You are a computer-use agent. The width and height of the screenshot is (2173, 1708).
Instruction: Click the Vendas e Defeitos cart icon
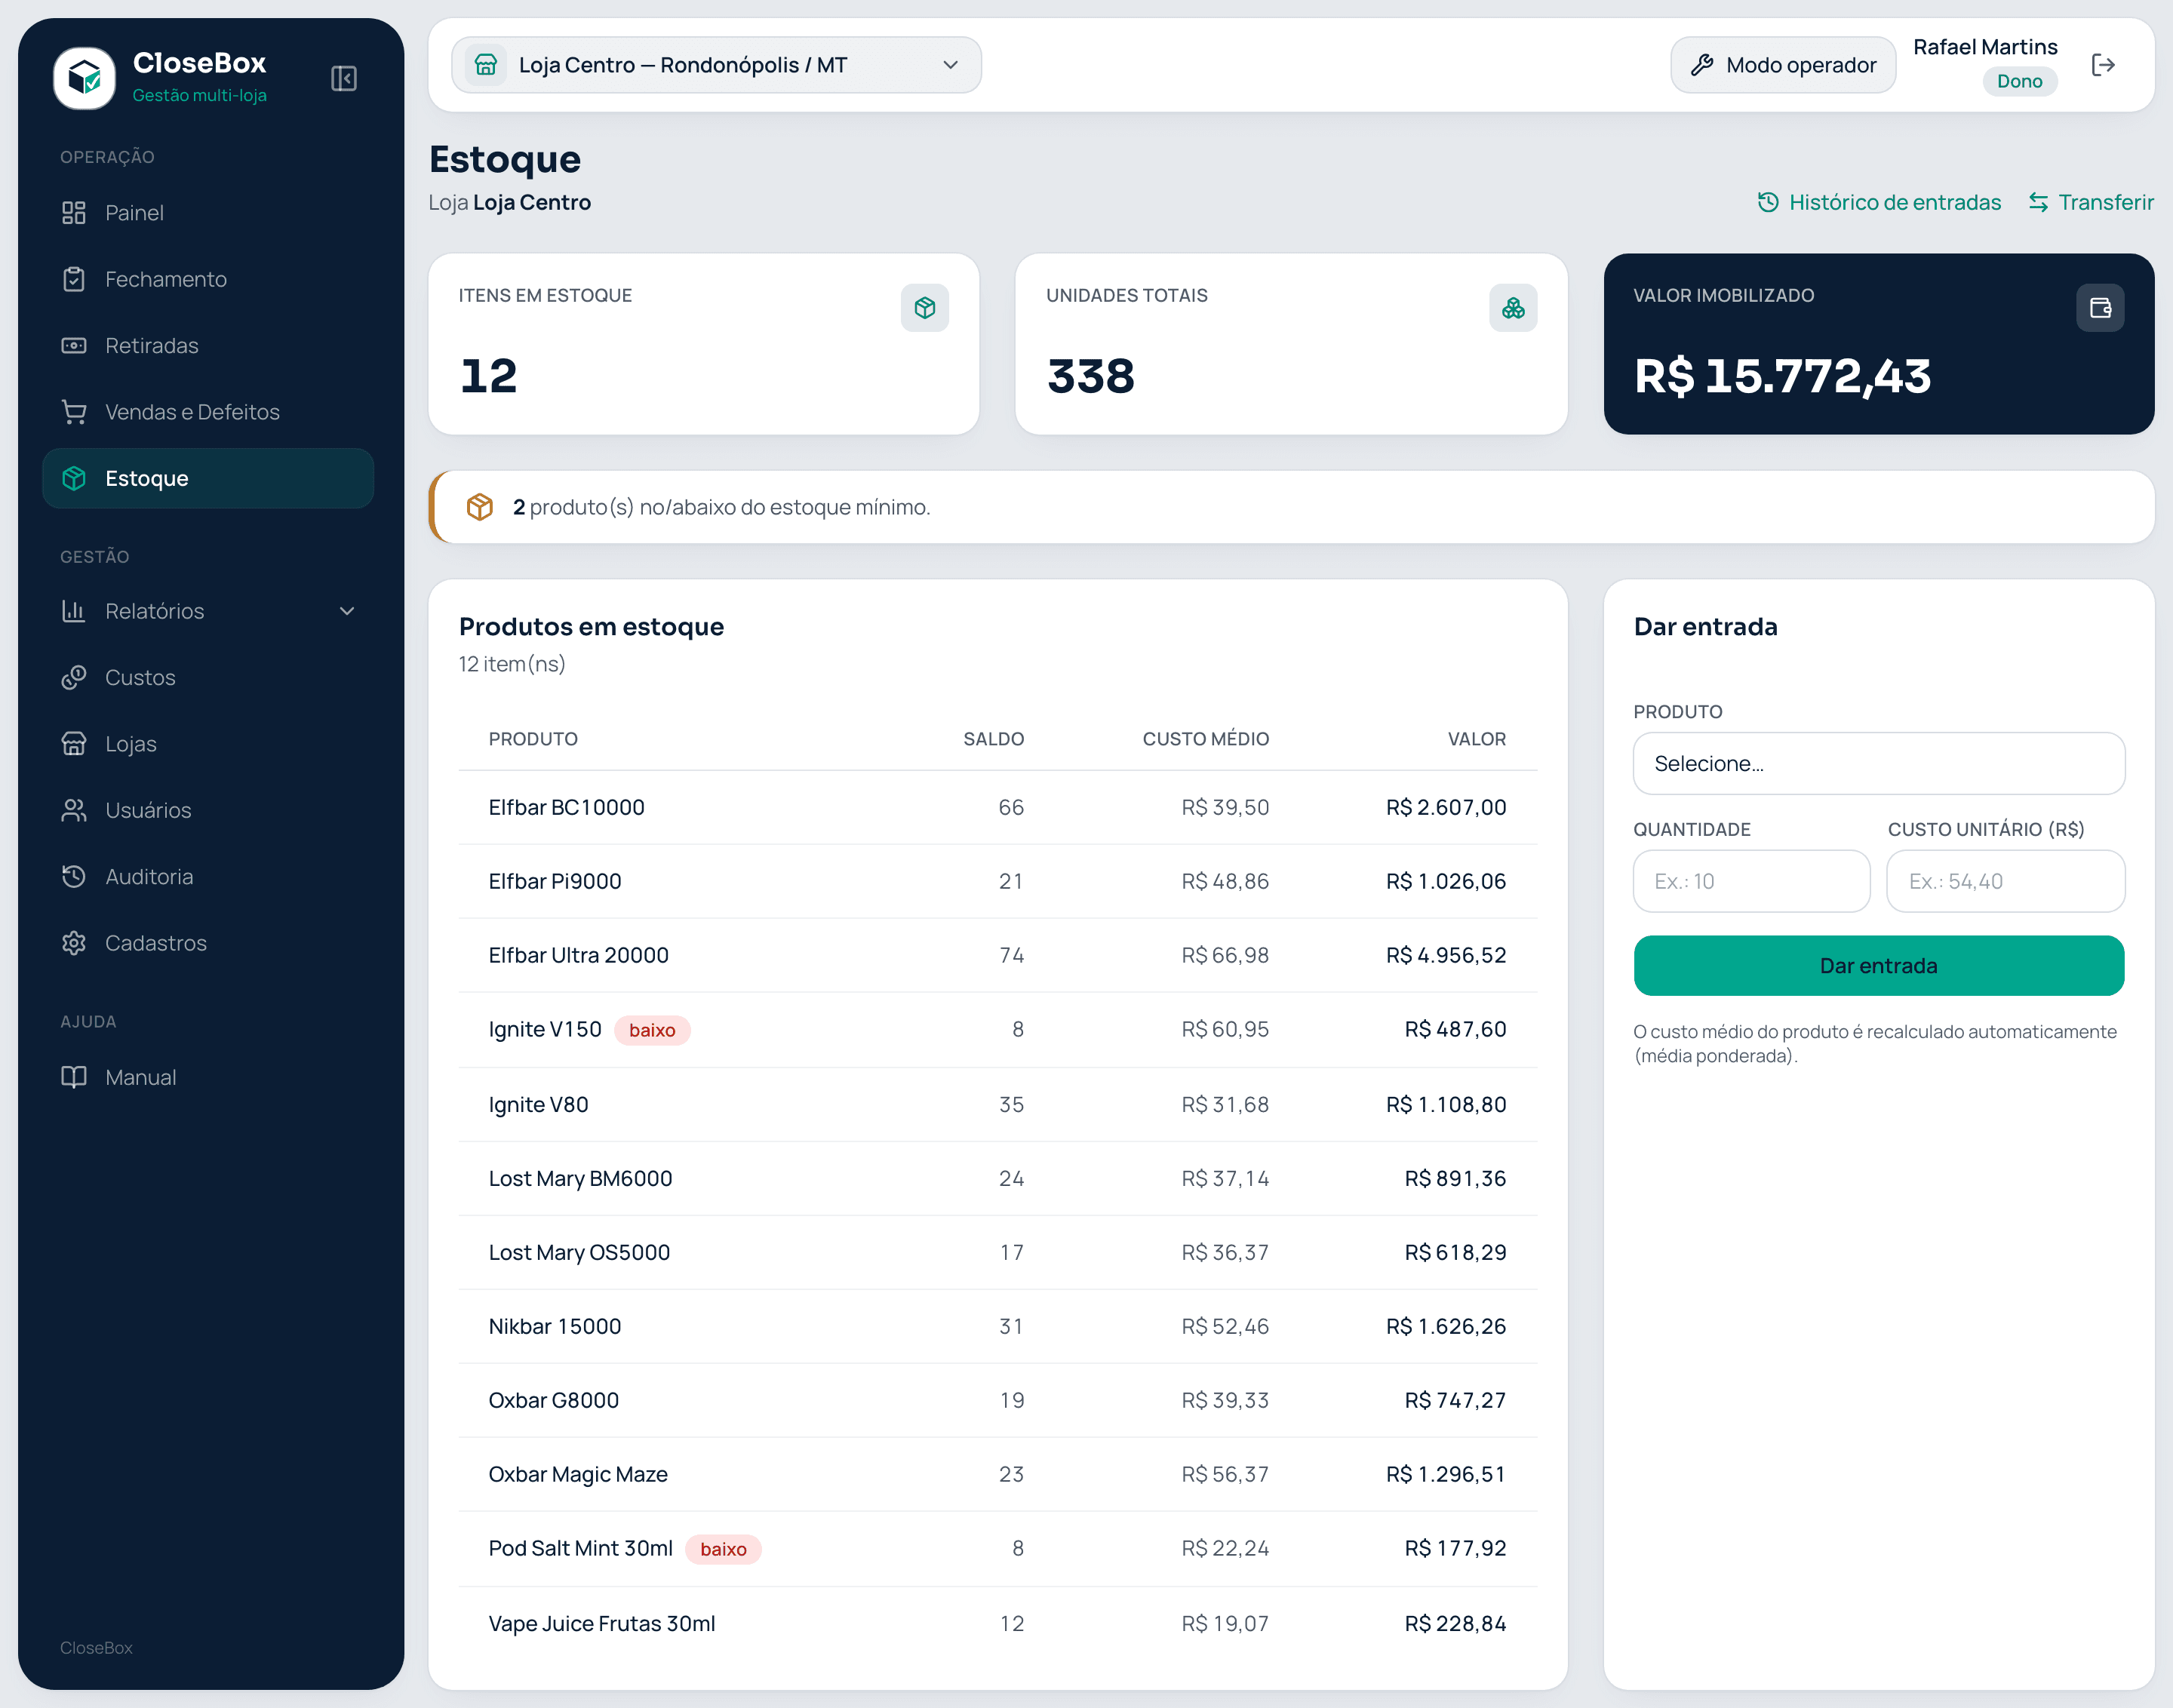point(74,412)
